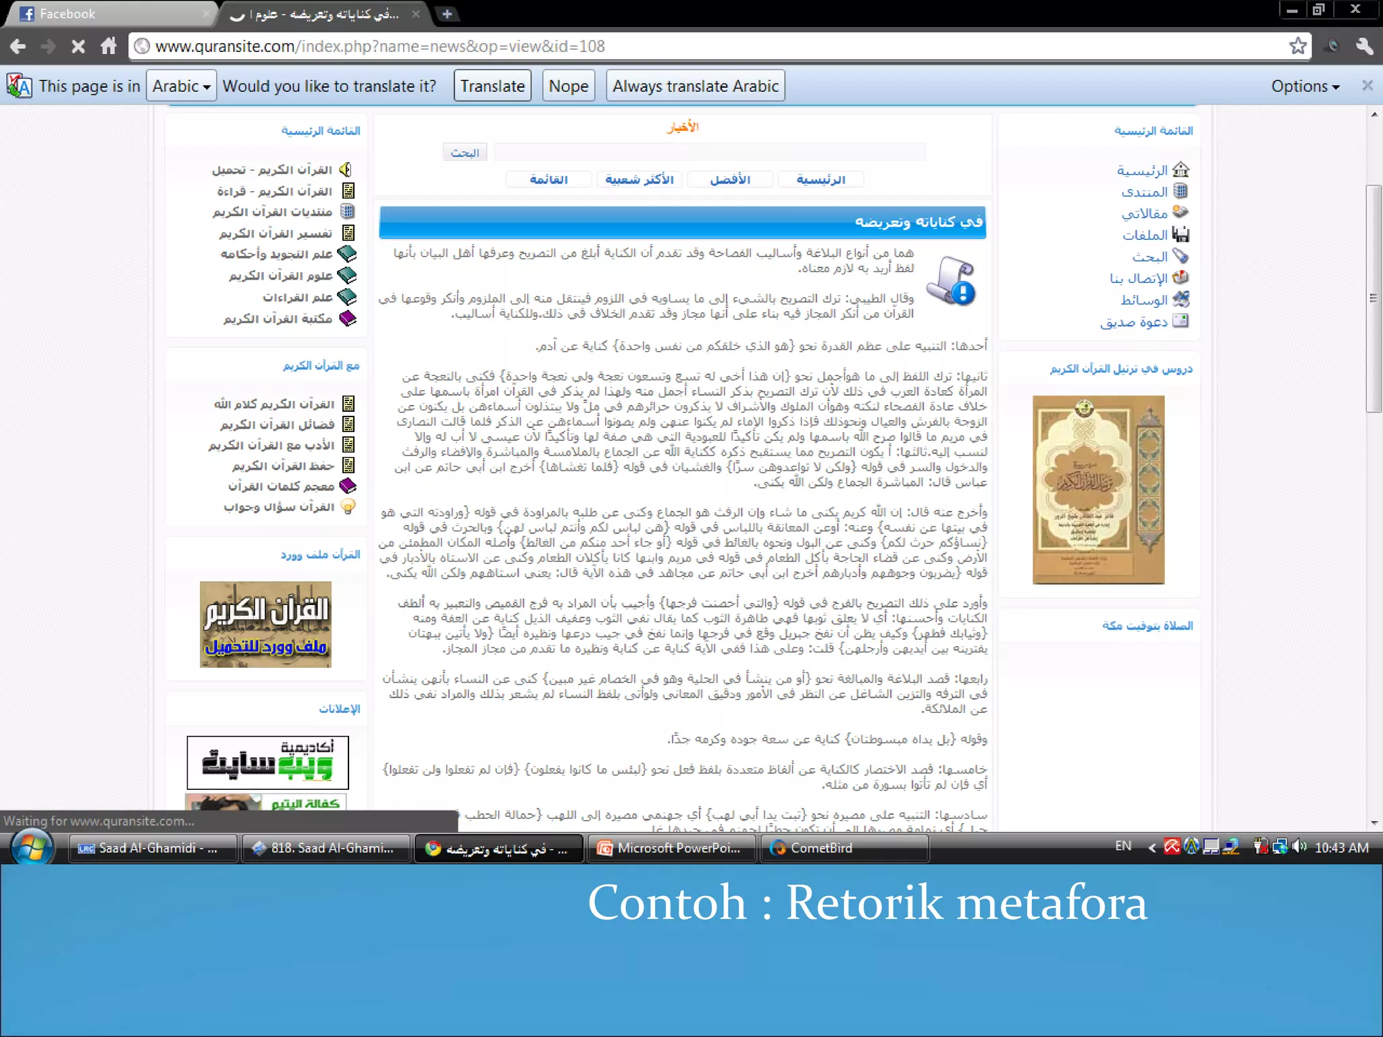Click the browser back arrow
This screenshot has height=1037, width=1383.
tap(18, 47)
